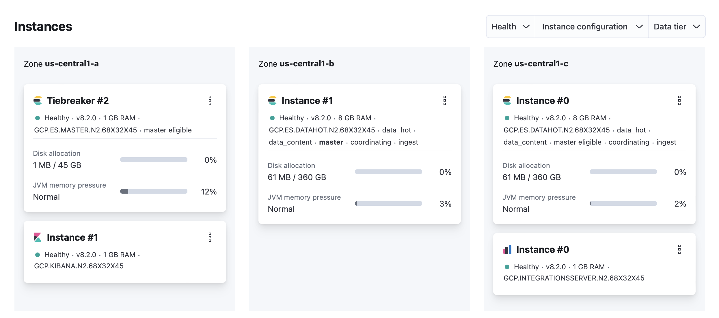This screenshot has height=318, width=719.
Task: Expand the Instance configuration filter dropdown
Action: 592,27
